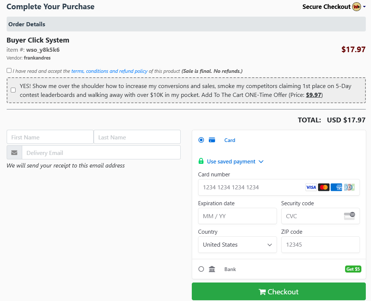Click the Card payment label
Screen dimensions: 371x301
pos(230,141)
